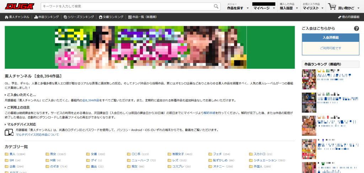Open the フェチ (254) category folder
This screenshot has width=364, height=173.
pyautogui.click(x=219, y=154)
